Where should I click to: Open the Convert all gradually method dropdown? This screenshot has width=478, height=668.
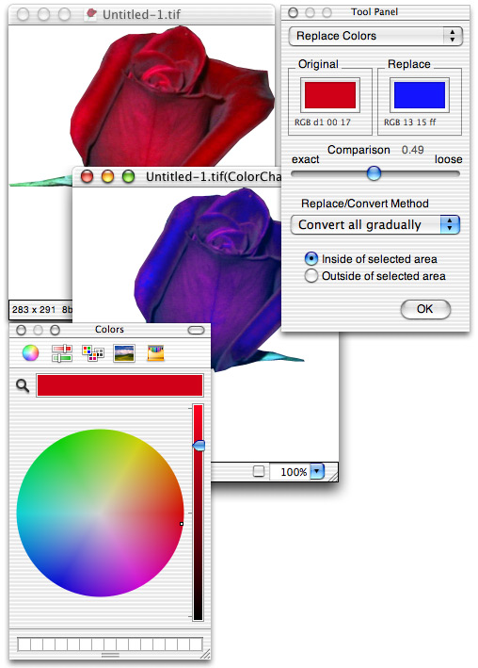[x=375, y=225]
